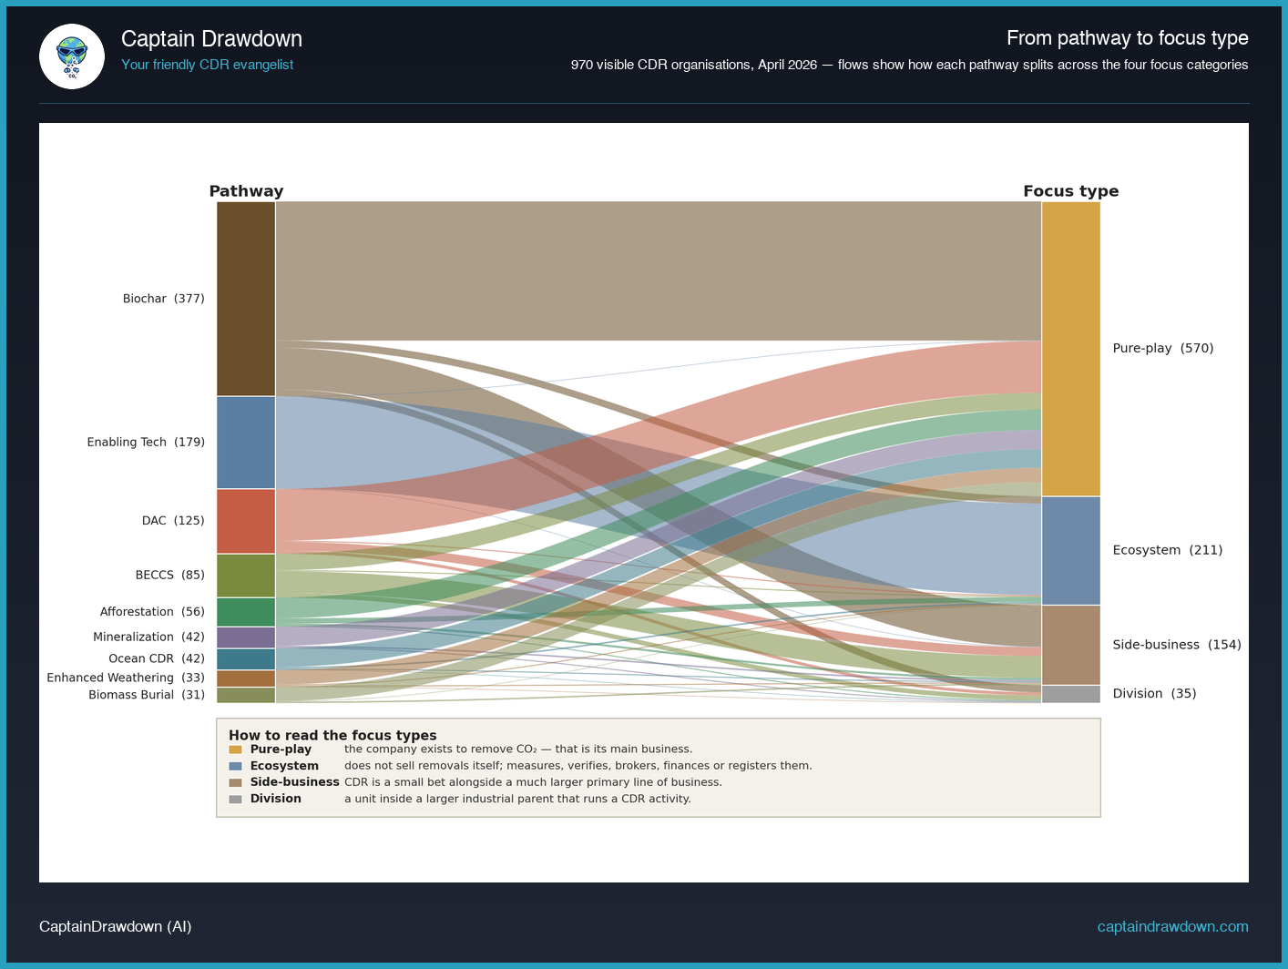The width and height of the screenshot is (1288, 969).
Task: Click the Division focus type node
Action: (1070, 694)
